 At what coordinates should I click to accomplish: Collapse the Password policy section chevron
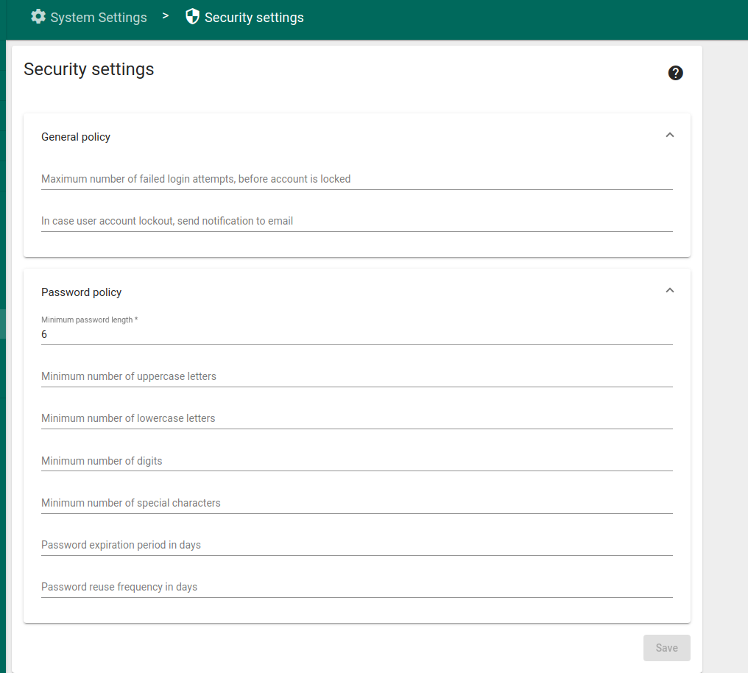pos(670,290)
